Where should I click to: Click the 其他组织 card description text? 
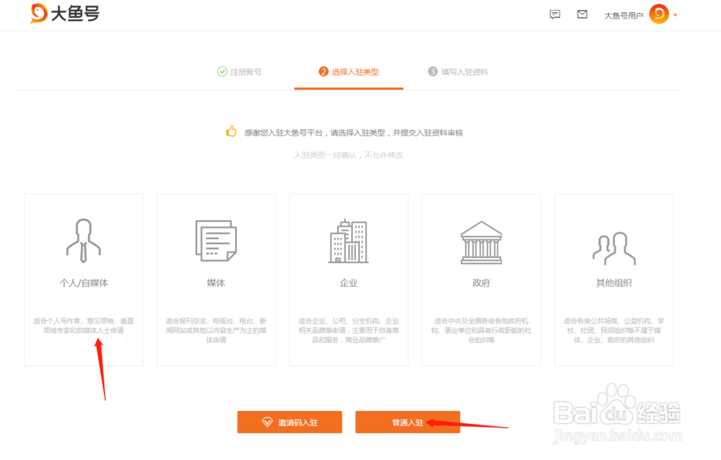(x=614, y=330)
